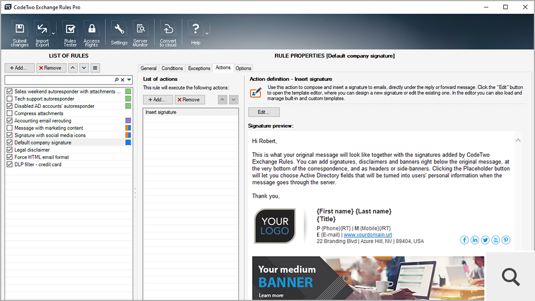Toggle Signature with social media icons checkbox
This screenshot has width=535, height=301.
[x=10, y=135]
